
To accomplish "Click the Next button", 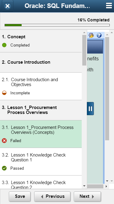I will click(x=87, y=196).
